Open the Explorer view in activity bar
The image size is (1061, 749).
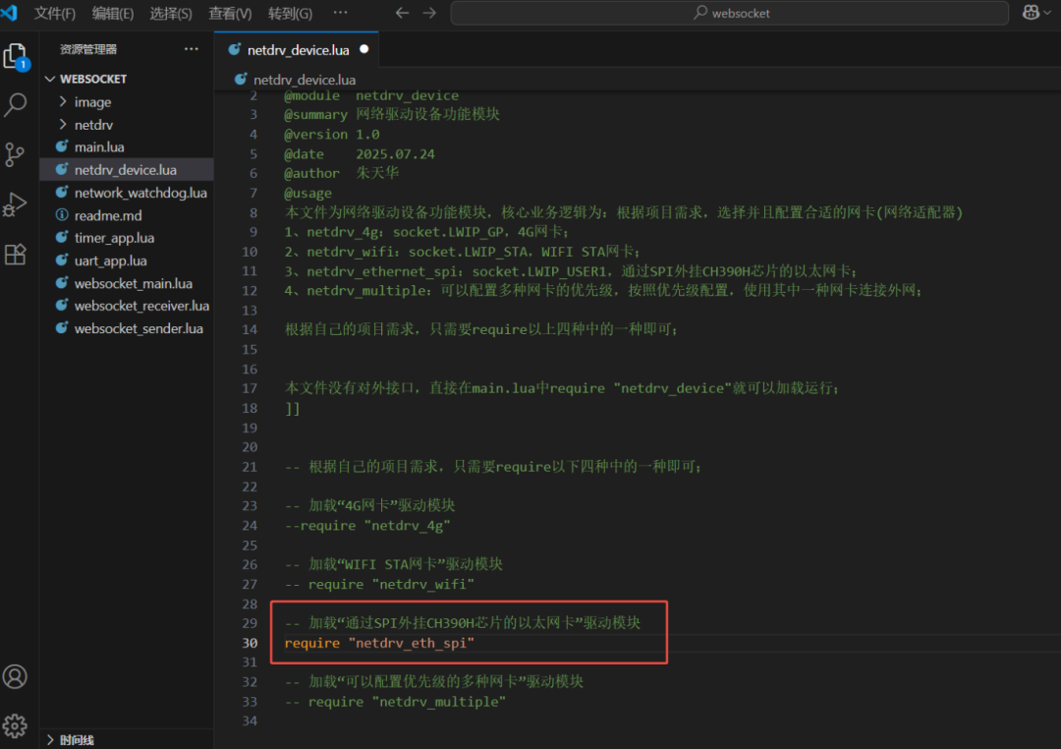pos(16,56)
